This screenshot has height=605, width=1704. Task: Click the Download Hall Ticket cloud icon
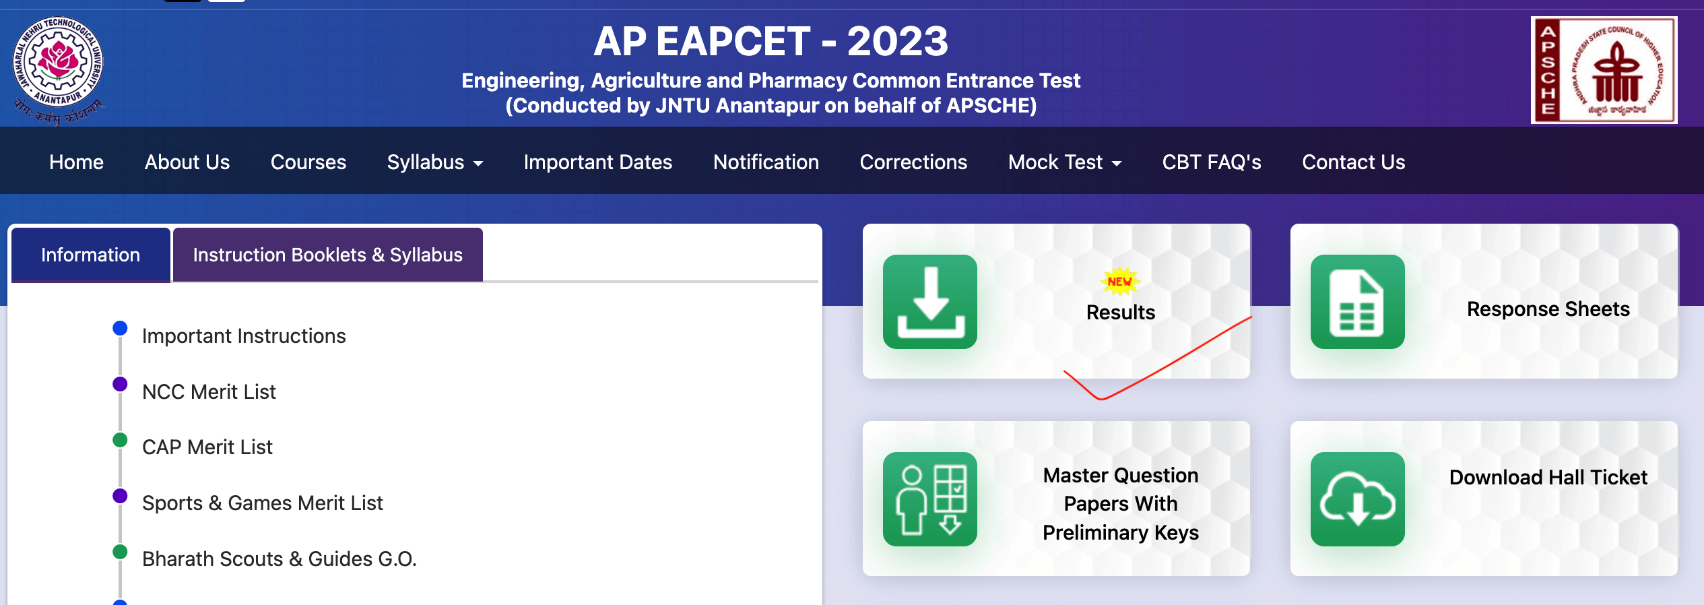[x=1357, y=499]
